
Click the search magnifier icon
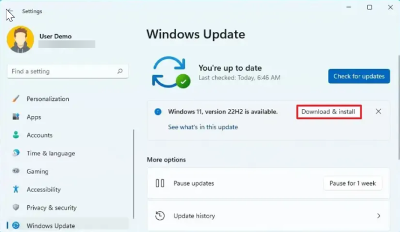click(x=120, y=71)
